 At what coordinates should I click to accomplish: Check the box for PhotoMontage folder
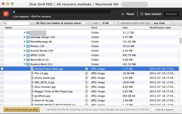click(2, 42)
